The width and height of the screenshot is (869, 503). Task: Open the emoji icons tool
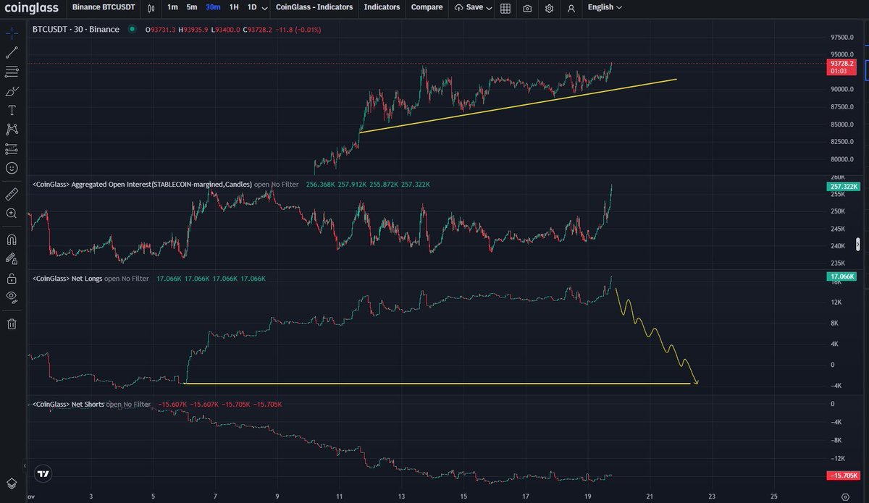tap(12, 168)
